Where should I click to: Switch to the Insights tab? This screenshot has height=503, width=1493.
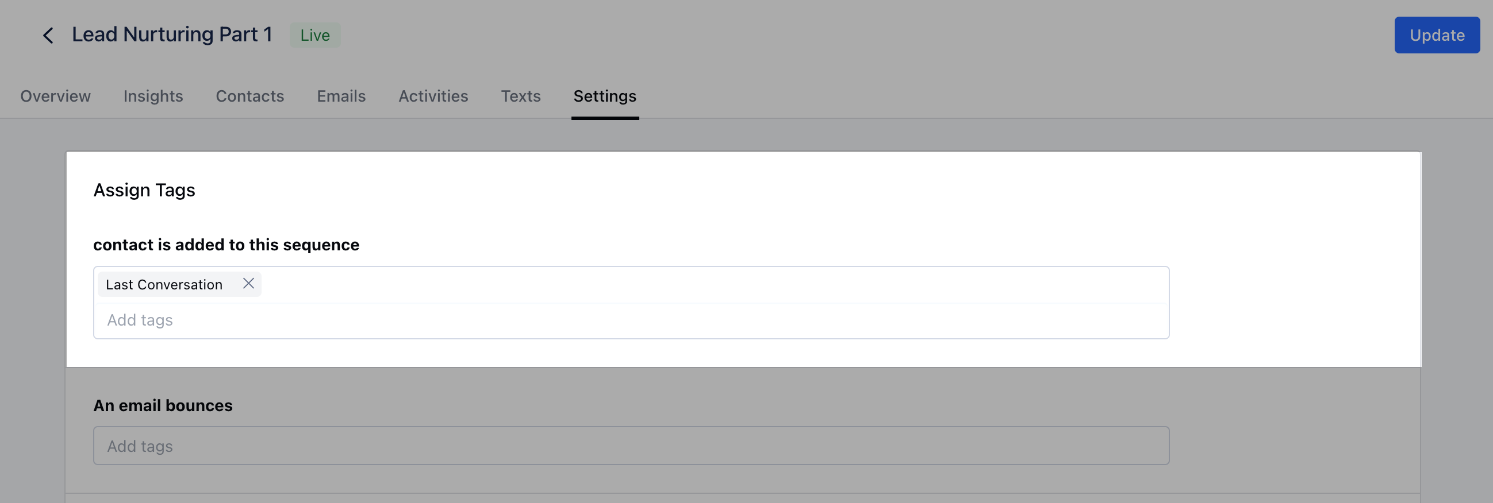(153, 96)
